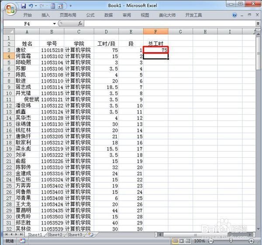262x245 pixels.
Task: Click the 工时/段 header cell
Action: pyautogui.click(x=106, y=44)
